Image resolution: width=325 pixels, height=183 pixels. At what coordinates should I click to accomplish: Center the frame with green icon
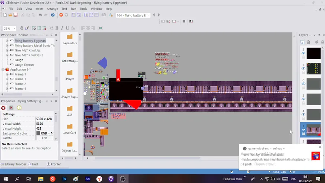100,28
